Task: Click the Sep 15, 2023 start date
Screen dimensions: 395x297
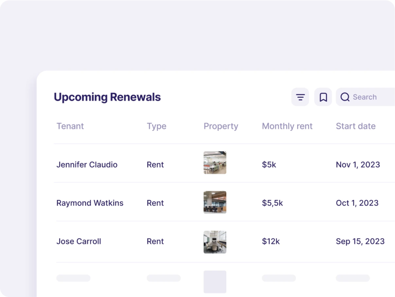Action: pyautogui.click(x=360, y=241)
